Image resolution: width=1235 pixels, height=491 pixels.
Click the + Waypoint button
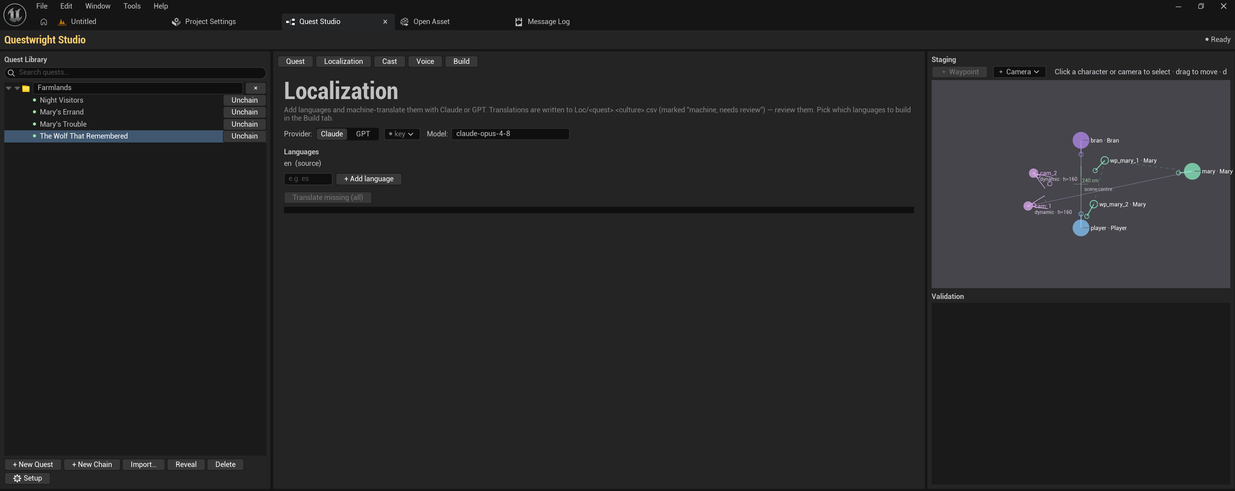[959, 72]
